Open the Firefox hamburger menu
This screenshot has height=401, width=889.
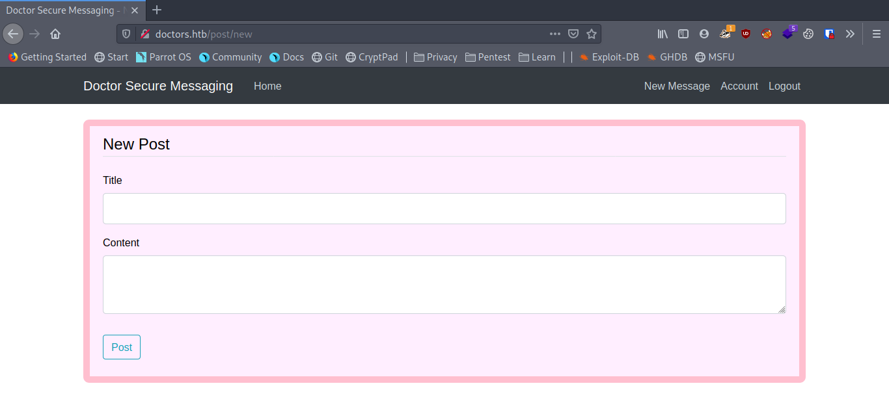tap(876, 34)
